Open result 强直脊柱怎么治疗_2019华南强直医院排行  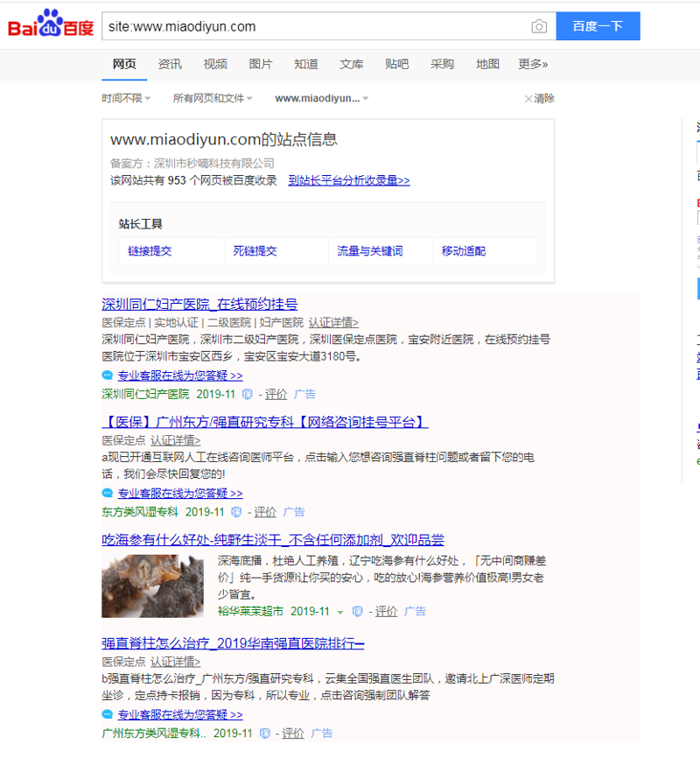233,643
